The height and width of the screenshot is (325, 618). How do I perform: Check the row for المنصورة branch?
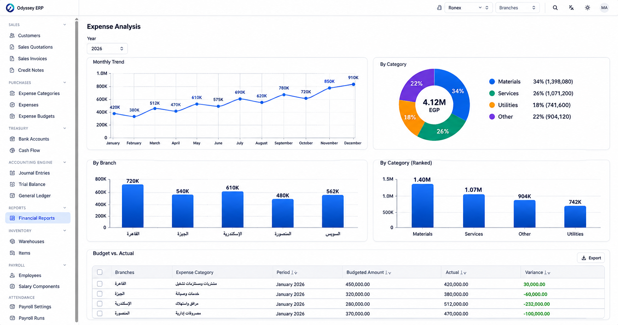[x=100, y=314]
